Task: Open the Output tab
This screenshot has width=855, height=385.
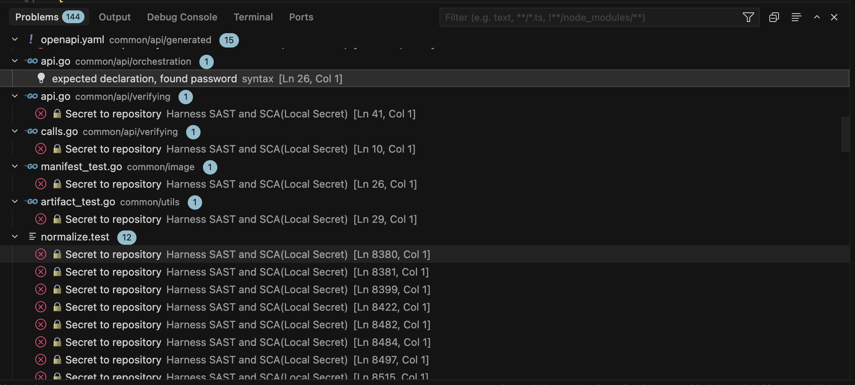Action: point(114,17)
